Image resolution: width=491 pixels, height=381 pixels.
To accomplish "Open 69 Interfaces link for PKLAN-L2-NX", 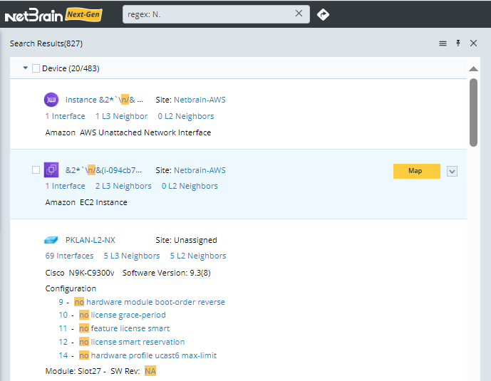I will click(x=69, y=256).
